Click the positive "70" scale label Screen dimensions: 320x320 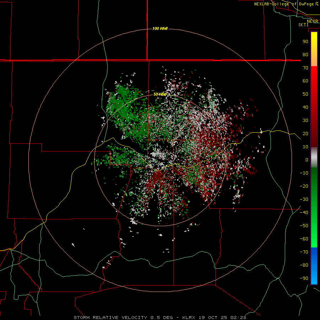click(305, 68)
